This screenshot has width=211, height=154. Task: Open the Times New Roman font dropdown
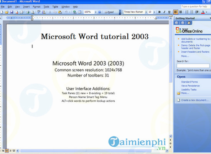point(146,12)
